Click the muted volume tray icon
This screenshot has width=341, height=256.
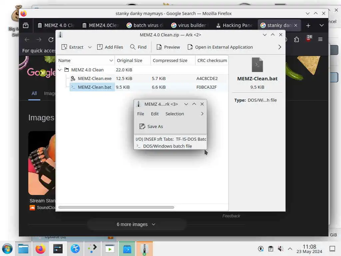[280, 249]
